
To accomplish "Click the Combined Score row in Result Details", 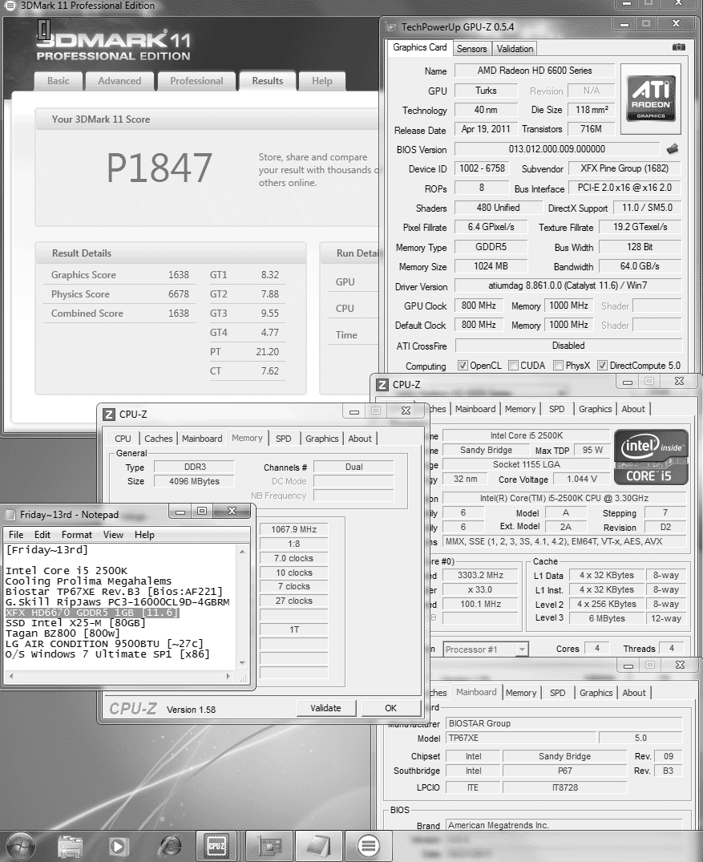I will pyautogui.click(x=119, y=314).
